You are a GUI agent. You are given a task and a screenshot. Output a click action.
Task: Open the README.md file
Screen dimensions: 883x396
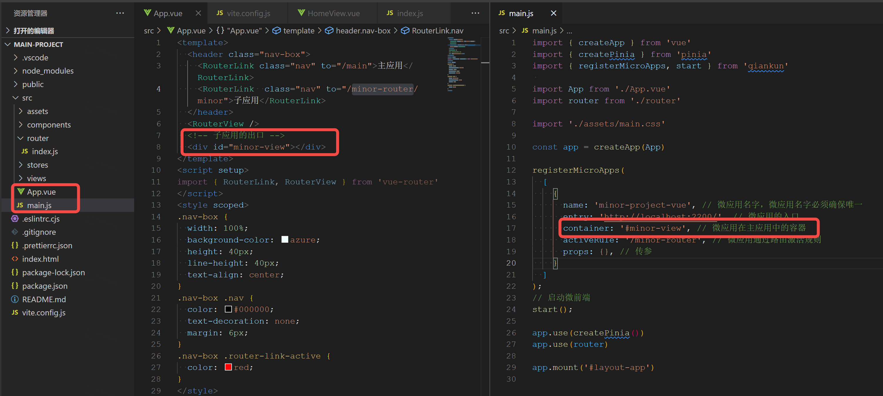click(x=68, y=300)
